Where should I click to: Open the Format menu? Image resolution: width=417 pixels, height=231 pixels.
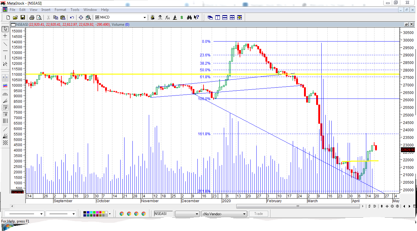tap(60, 10)
